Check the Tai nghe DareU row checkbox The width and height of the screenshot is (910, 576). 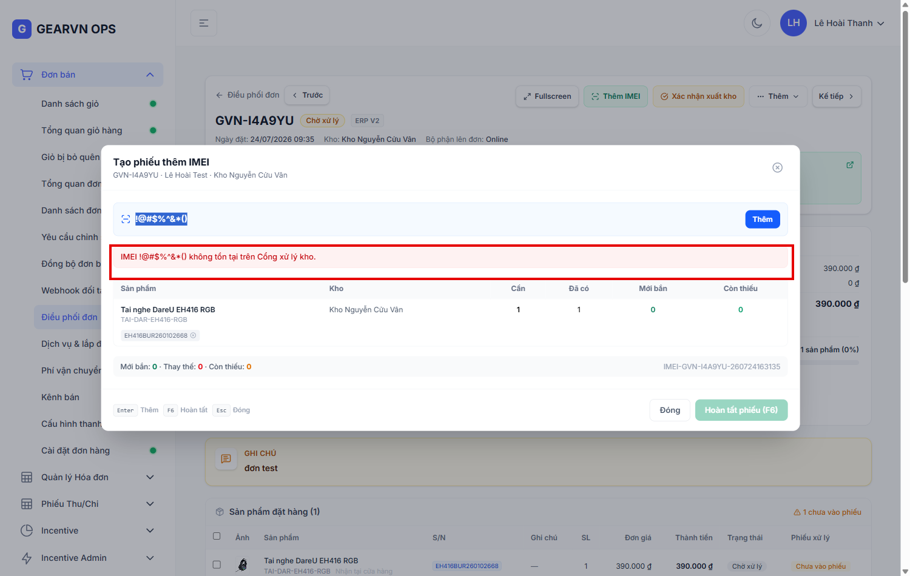pyautogui.click(x=217, y=564)
